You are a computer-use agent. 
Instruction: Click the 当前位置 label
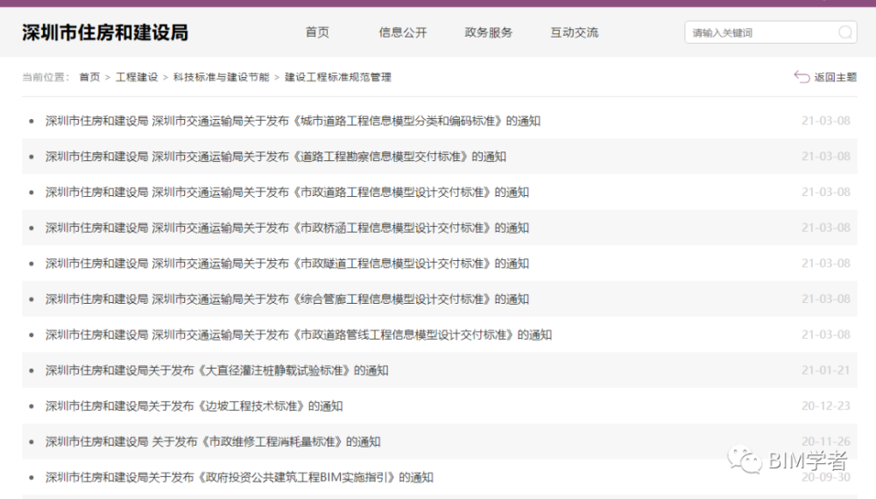coord(46,77)
